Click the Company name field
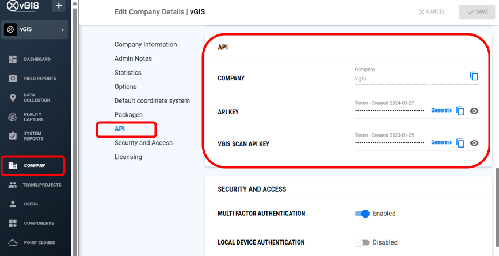The height and width of the screenshot is (256, 499). [x=409, y=79]
